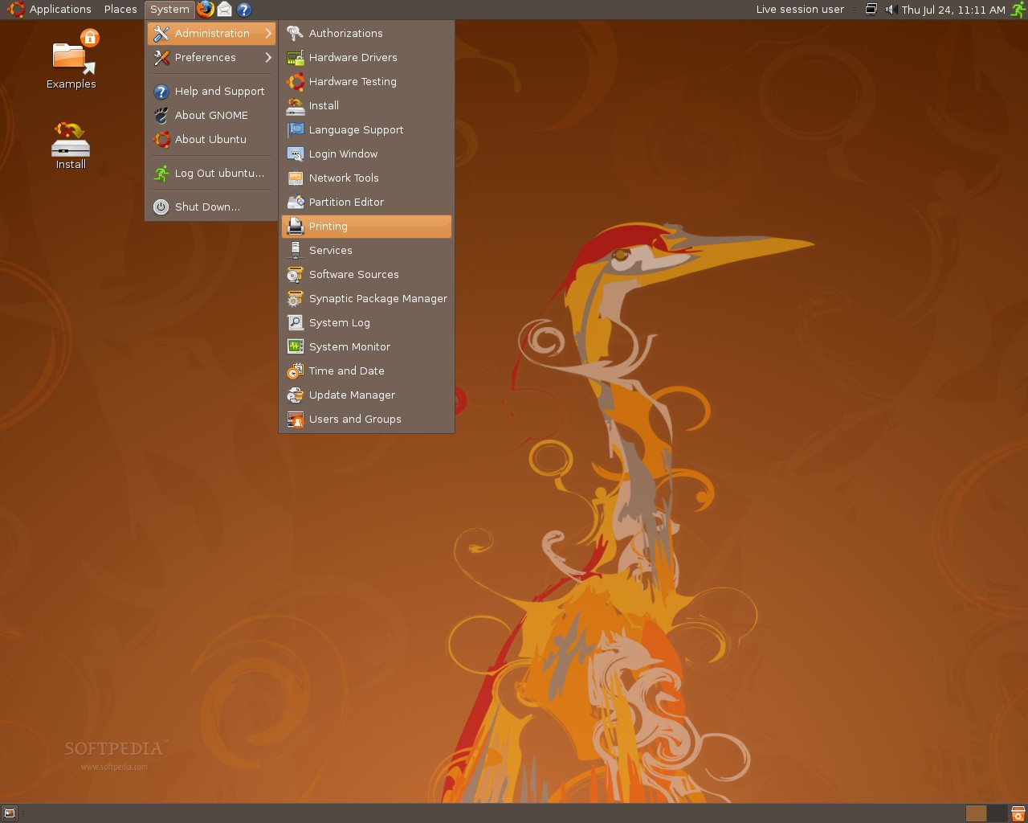
Task: Click the Software Sources disc icon
Action: pyautogui.click(x=295, y=274)
